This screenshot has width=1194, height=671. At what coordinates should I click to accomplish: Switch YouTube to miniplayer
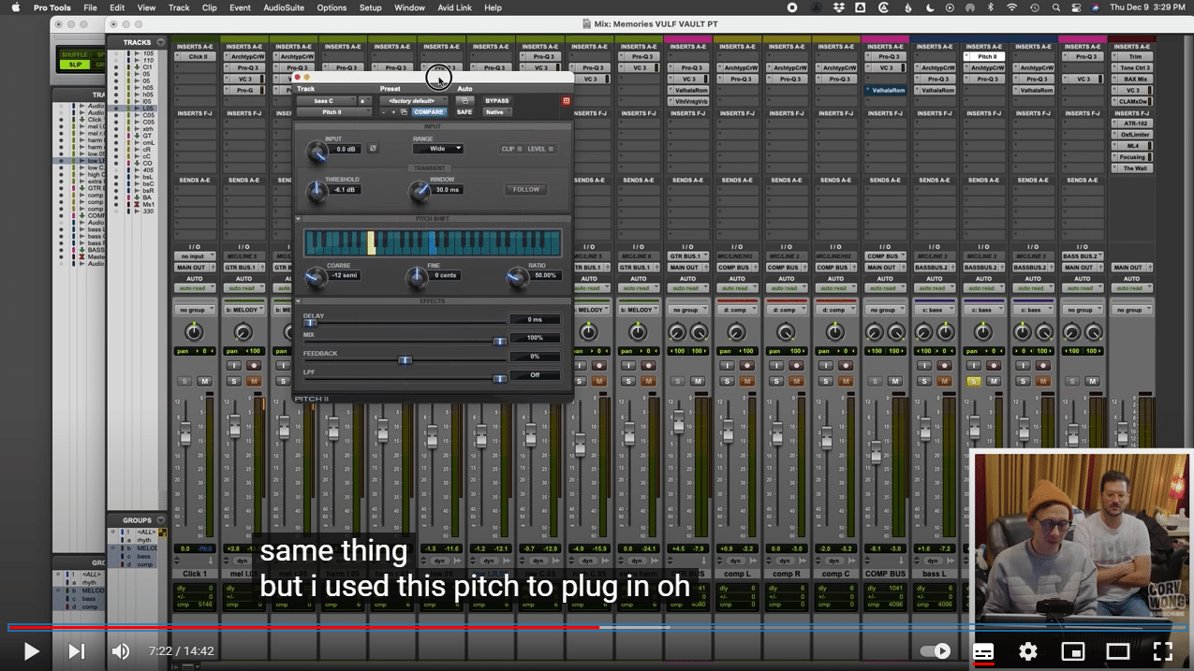pos(1073,651)
